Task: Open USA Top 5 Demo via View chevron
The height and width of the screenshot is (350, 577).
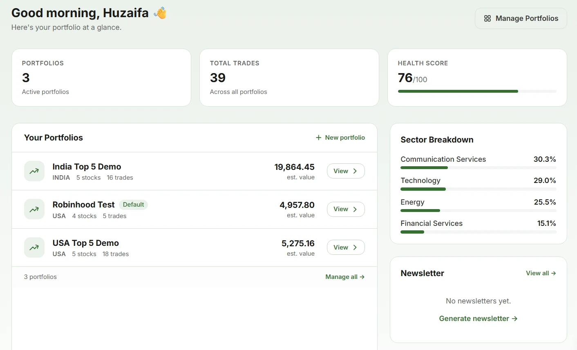Action: point(355,247)
